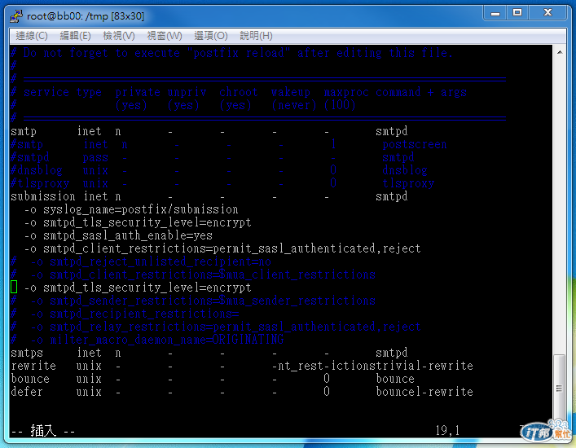Open the 選項(O) menu
The width and height of the screenshot is (576, 448).
tap(211, 36)
